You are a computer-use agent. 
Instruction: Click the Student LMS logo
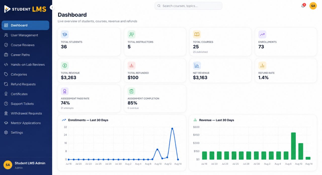[25, 9]
